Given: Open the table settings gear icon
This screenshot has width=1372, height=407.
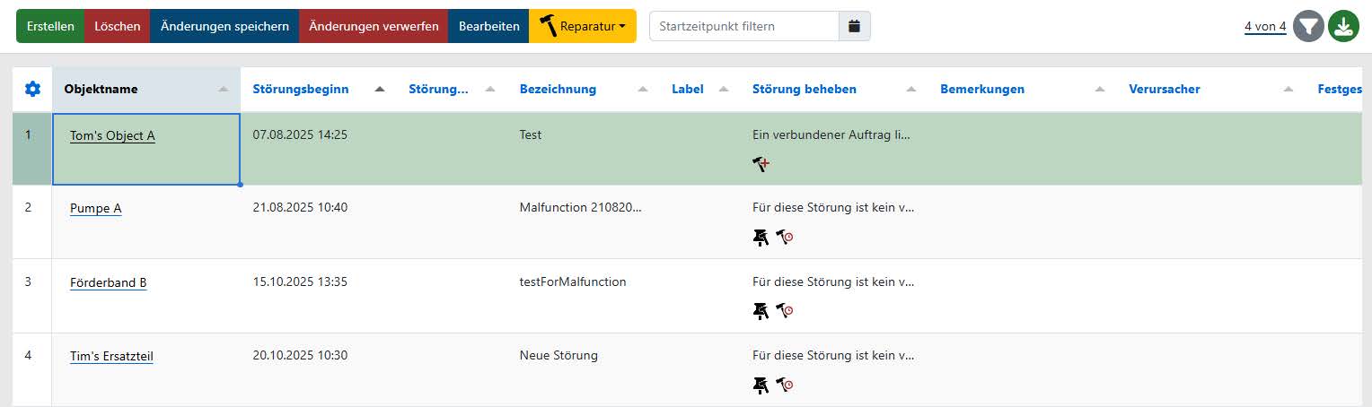Looking at the screenshot, I should point(32,89).
